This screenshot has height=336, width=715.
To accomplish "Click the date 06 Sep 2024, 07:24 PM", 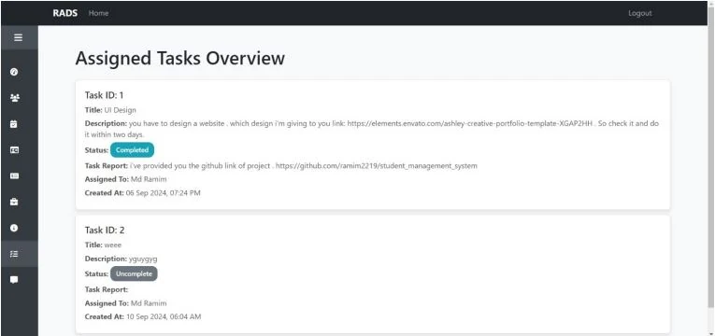I will pyautogui.click(x=164, y=193).
